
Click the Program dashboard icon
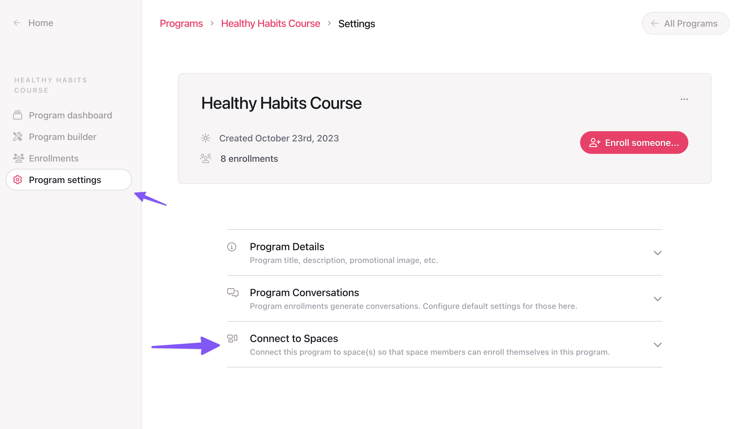click(x=17, y=115)
